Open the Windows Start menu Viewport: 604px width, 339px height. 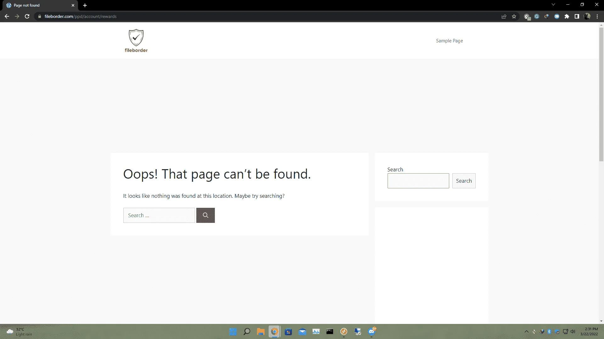pos(233,331)
